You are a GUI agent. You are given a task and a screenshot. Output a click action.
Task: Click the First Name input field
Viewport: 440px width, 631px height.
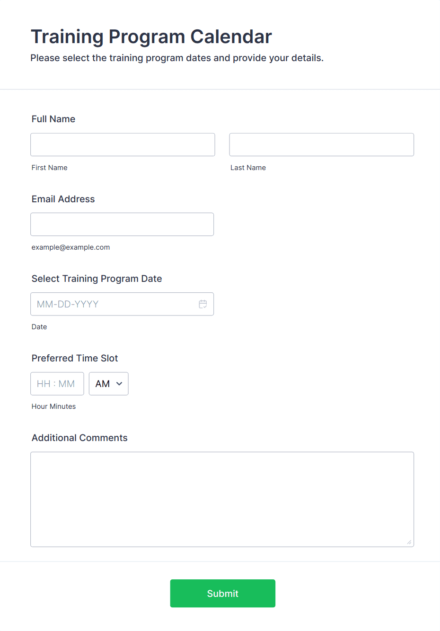point(123,144)
